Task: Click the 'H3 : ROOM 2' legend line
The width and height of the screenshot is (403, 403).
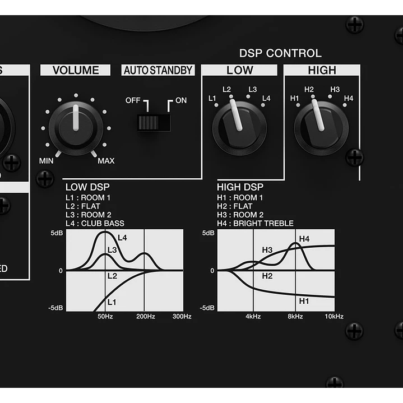Action: 240,215
